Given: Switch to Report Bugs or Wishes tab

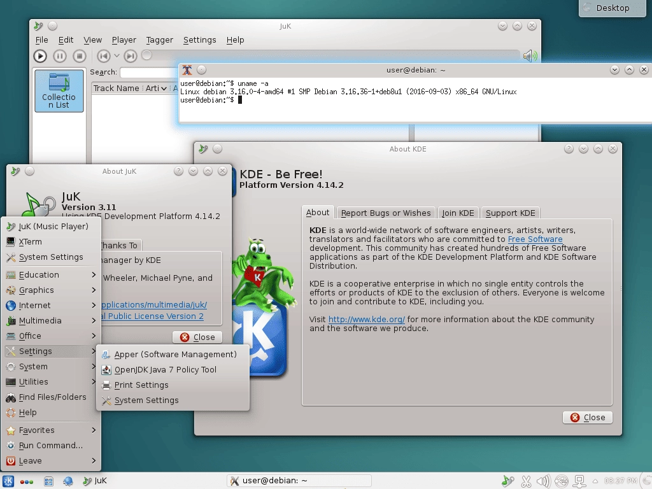Looking at the screenshot, I should pyautogui.click(x=386, y=213).
